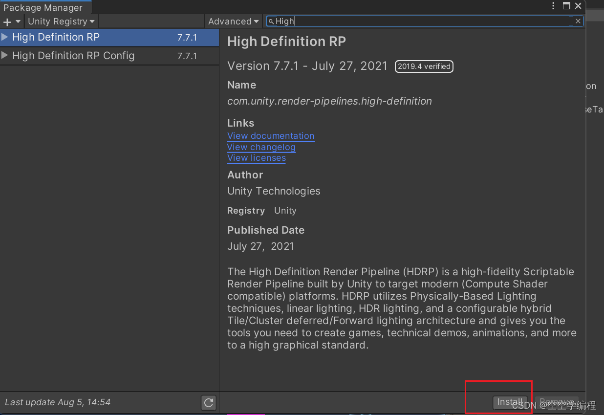
Task: Open the View licenses link
Action: [x=256, y=157]
